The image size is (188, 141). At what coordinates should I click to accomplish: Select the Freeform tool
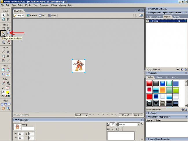3,60
